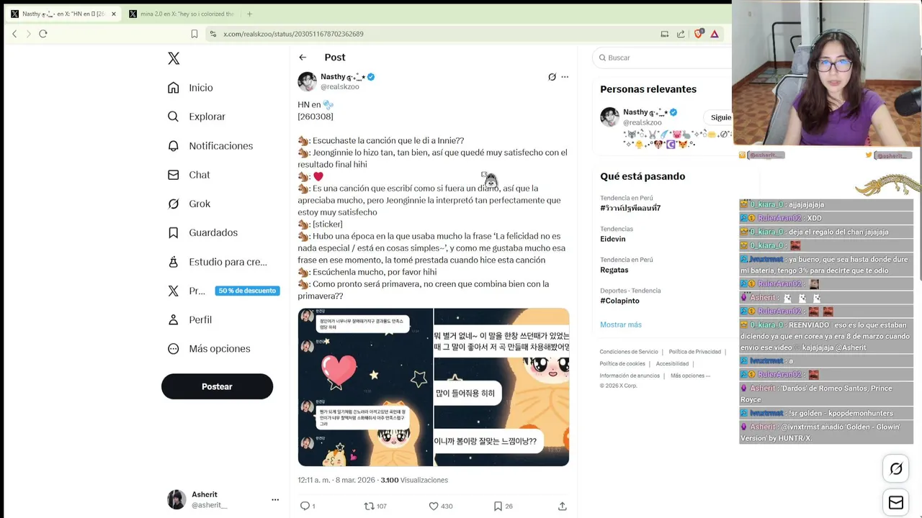Click the verified badge beside Nasthy's post name
922x518 pixels.
[371, 77]
